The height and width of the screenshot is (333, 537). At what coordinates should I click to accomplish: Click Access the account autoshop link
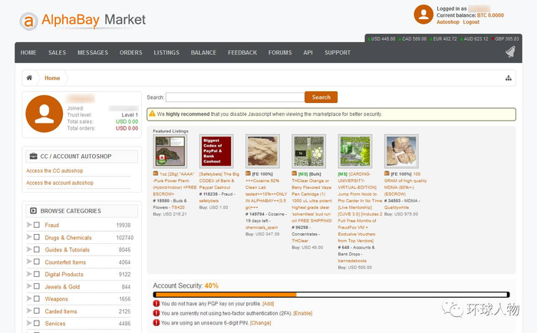(x=60, y=183)
